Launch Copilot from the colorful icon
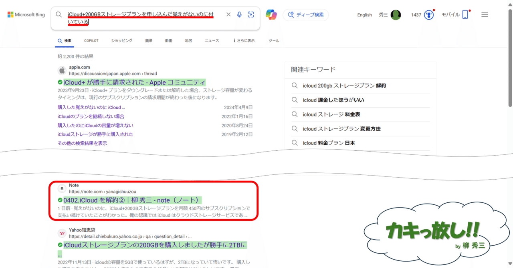This screenshot has width=513, height=268. pos(271,15)
